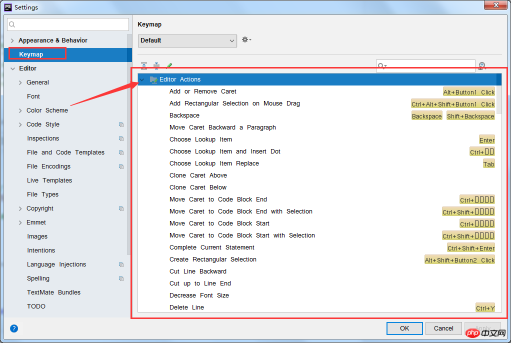Viewport: 511px width, 343px height.
Task: Select Live Templates in the sidebar
Action: click(x=49, y=180)
